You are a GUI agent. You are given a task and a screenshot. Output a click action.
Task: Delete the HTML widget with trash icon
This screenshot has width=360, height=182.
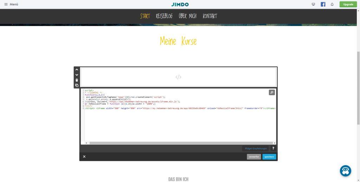tap(77, 80)
